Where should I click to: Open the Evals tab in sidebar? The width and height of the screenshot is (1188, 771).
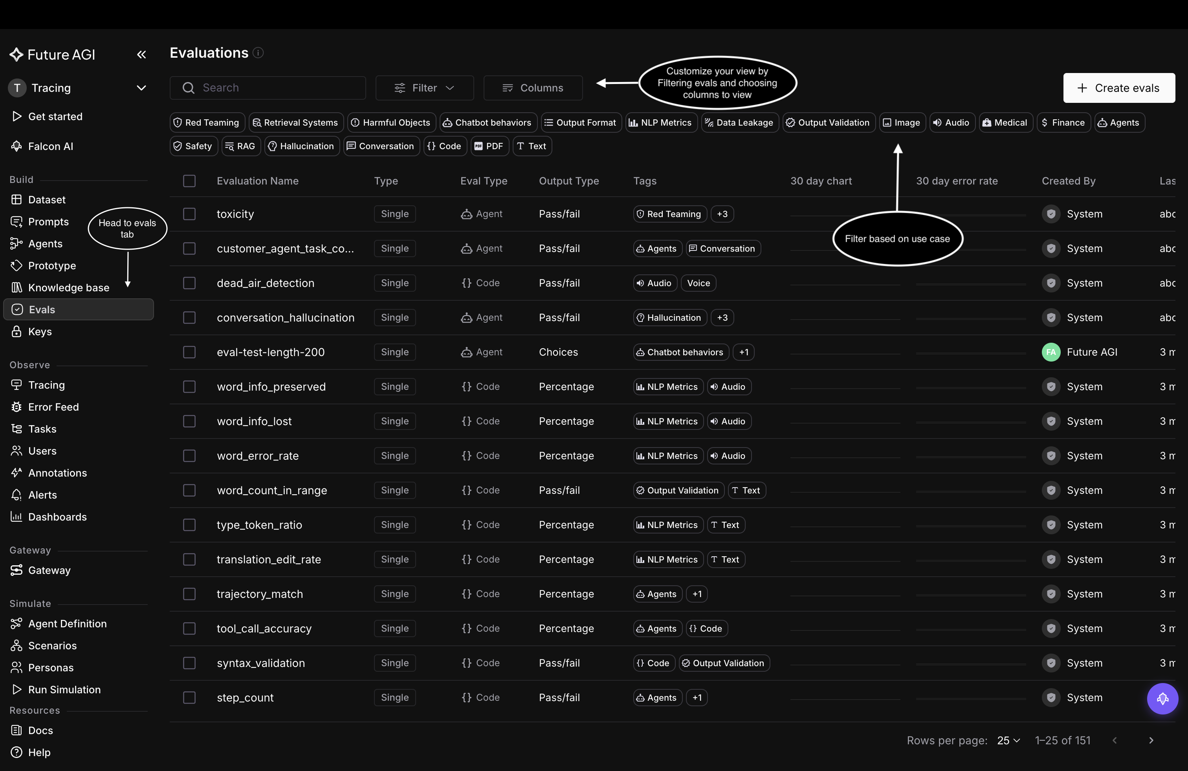[78, 309]
